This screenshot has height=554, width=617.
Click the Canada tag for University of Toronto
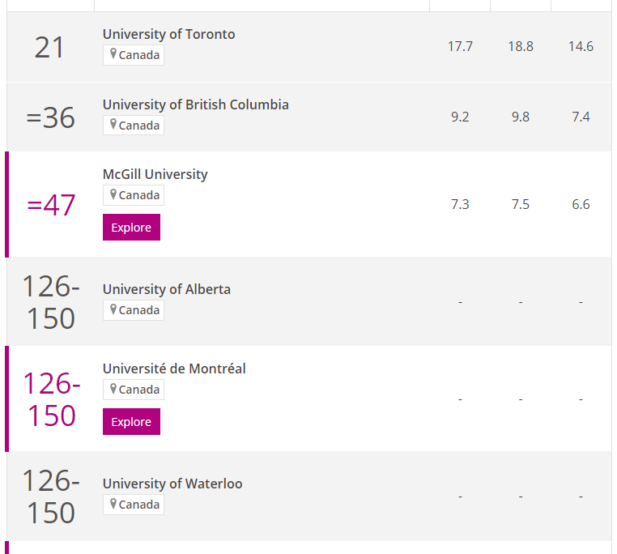pos(134,55)
